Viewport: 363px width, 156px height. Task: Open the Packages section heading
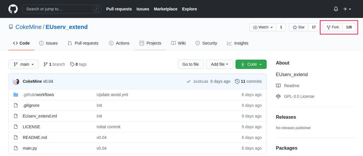[287, 148]
